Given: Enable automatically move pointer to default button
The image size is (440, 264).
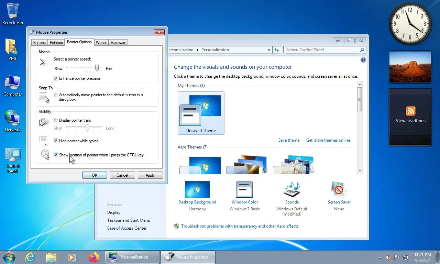Looking at the screenshot, I should coord(56,95).
